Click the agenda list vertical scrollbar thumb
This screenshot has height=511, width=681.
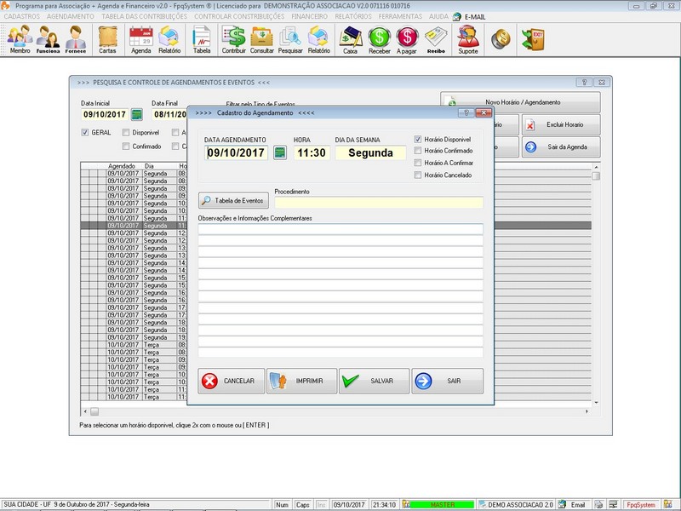(x=596, y=175)
